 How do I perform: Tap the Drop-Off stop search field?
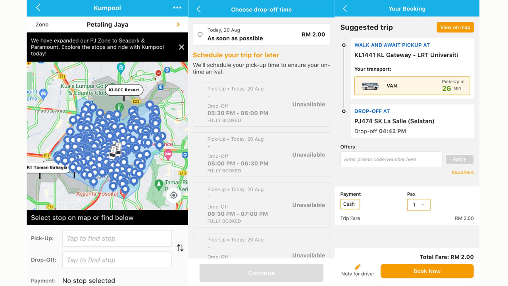[117, 260]
